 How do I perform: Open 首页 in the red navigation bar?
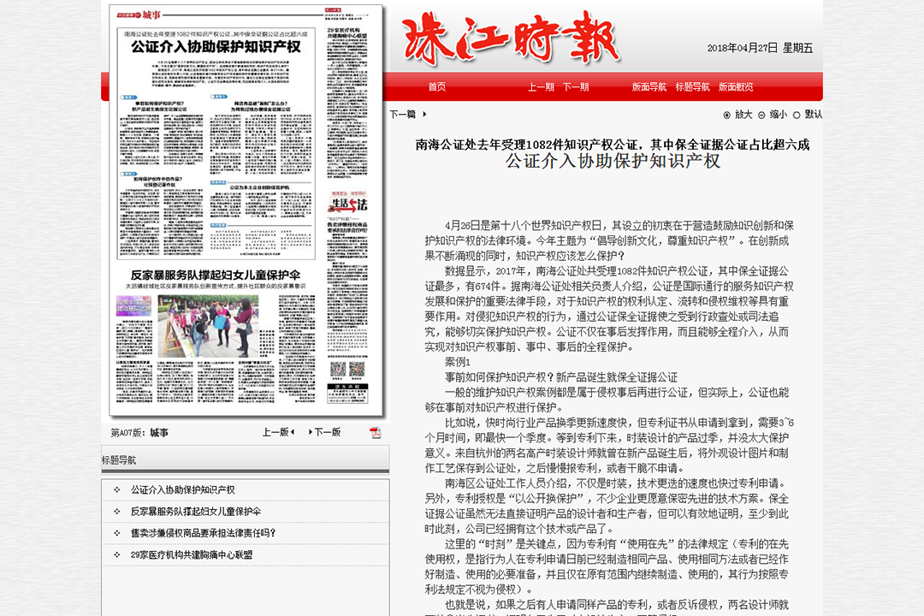pyautogui.click(x=437, y=87)
